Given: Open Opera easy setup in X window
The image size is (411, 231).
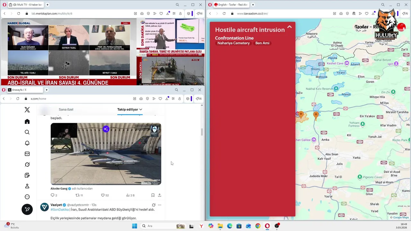Looking at the screenshot, I should 173,98.
